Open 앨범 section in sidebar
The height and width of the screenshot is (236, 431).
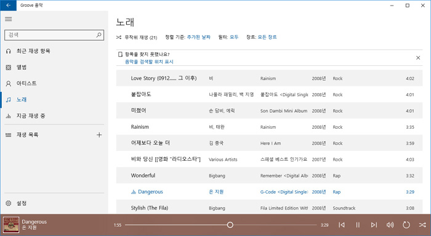(54, 67)
